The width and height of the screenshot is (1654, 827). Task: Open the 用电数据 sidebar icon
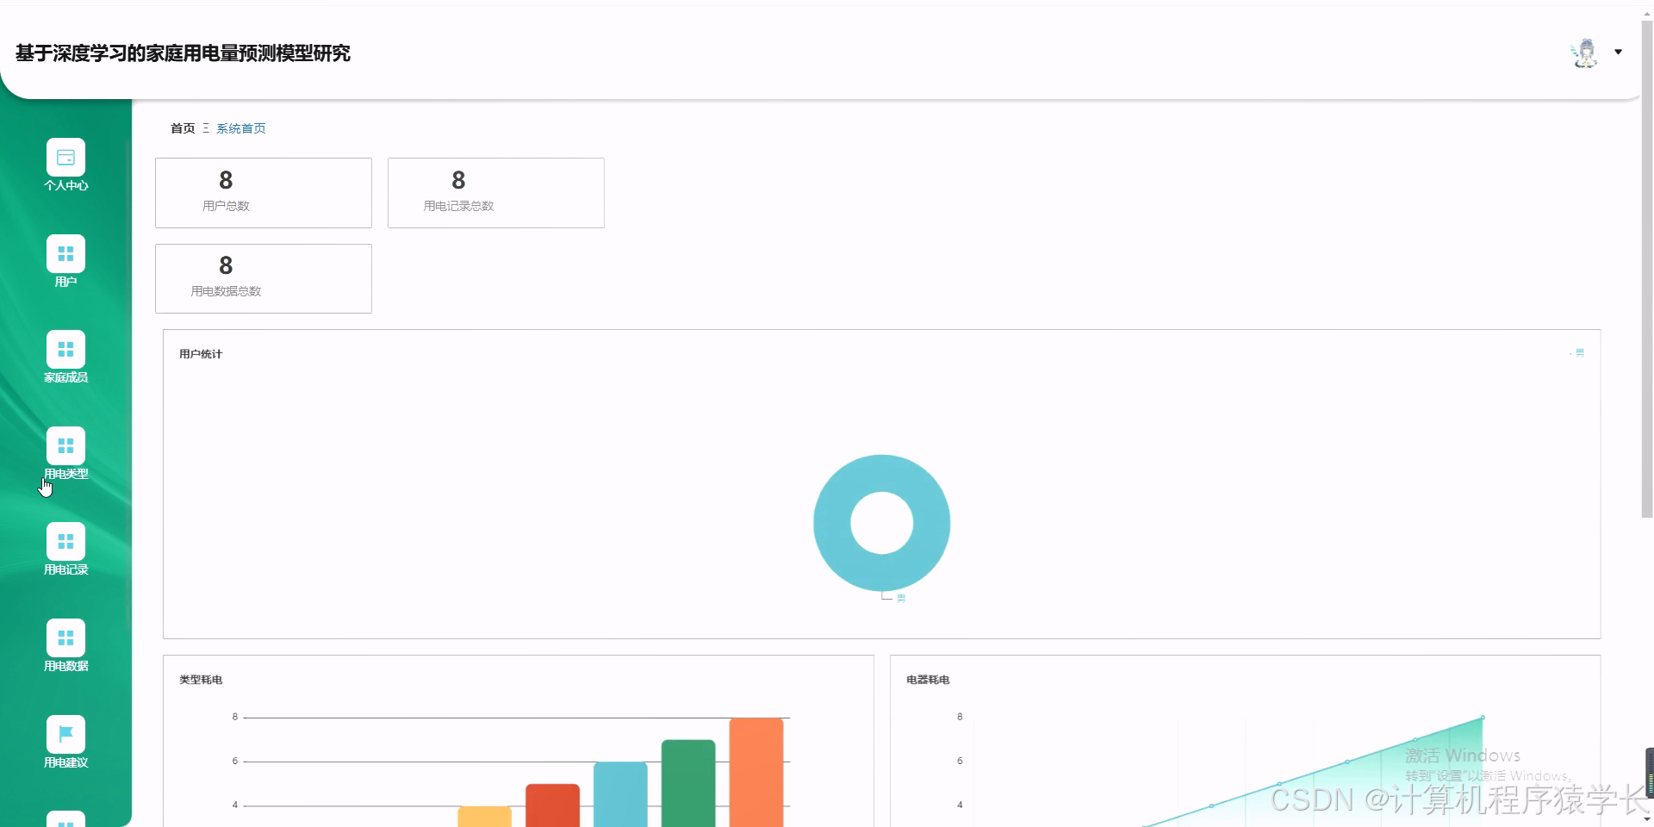65,638
